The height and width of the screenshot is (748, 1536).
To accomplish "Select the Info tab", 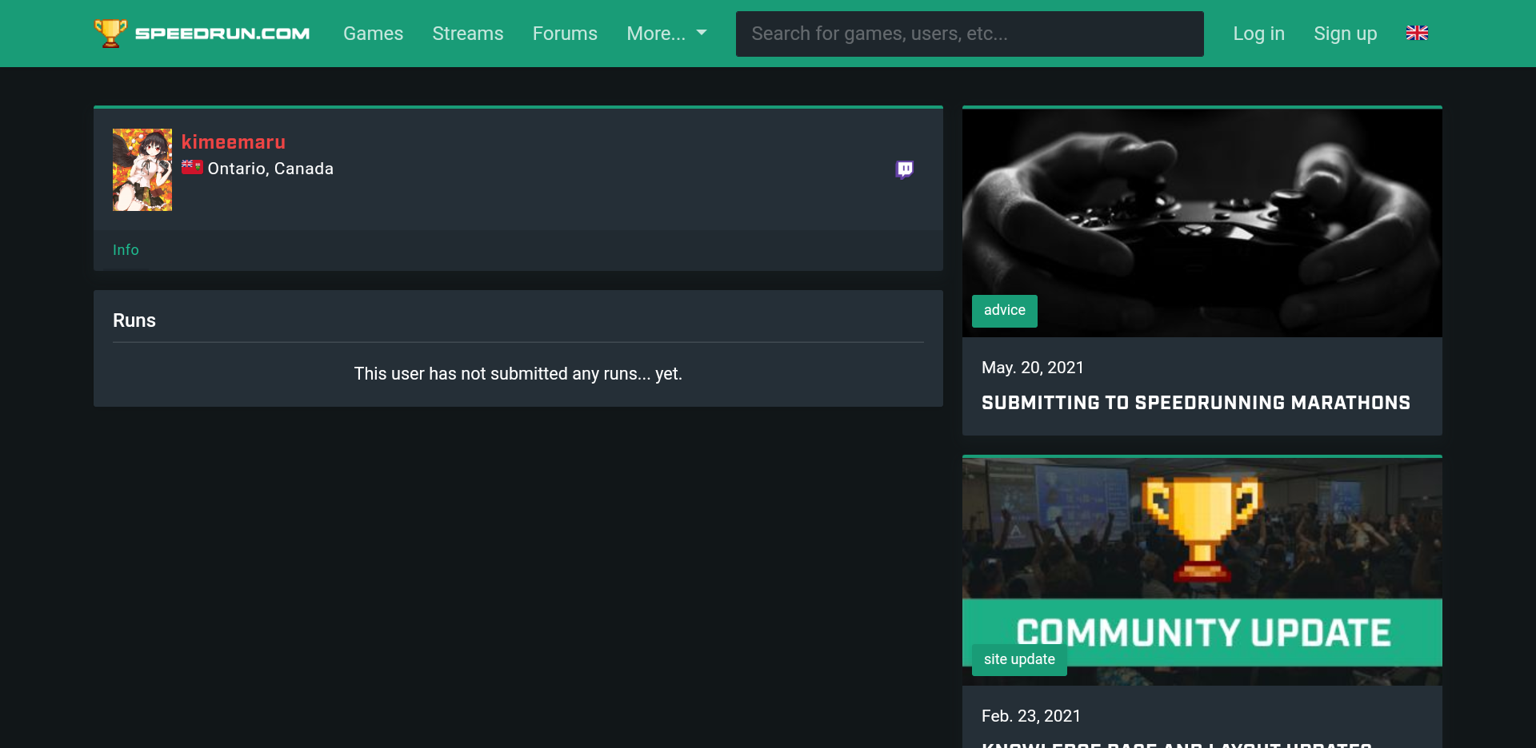I will (126, 250).
